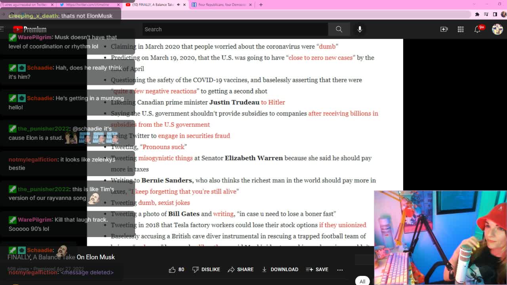
Task: Click the YouTube search magnifier button
Action: 339,29
